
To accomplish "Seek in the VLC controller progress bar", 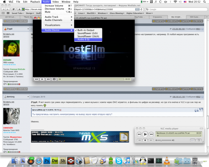I will tap(179, 136).
